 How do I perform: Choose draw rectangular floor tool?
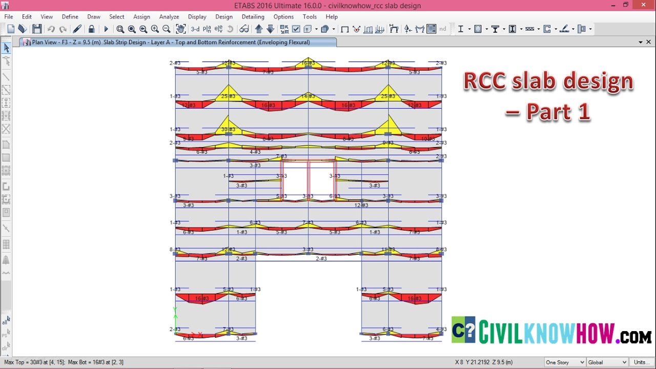6,158
